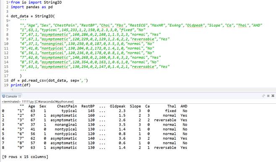Click 'reversable' in console output row 8
276x162 pixels.
pyautogui.click(x=165, y=148)
